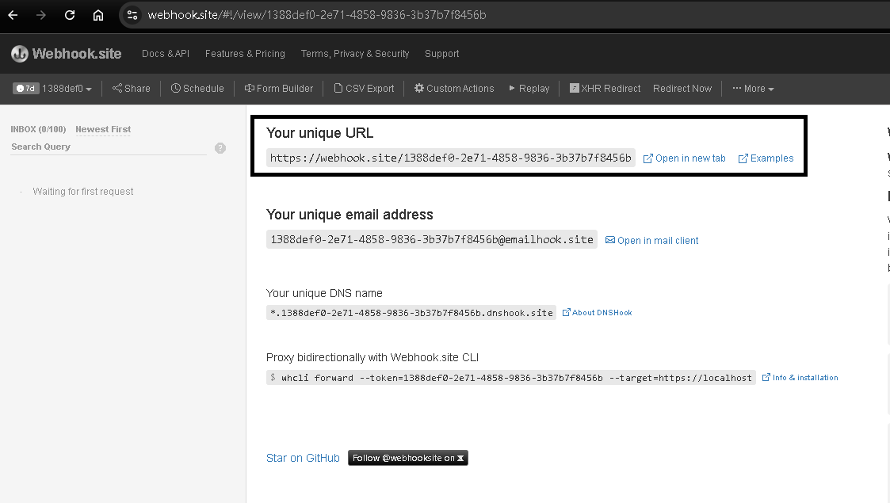890x503 pixels.
Task: Open Docs & API menu item
Action: coord(165,54)
